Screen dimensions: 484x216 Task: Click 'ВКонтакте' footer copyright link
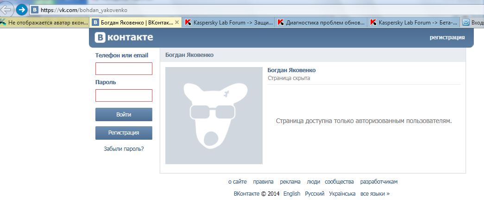pos(246,194)
